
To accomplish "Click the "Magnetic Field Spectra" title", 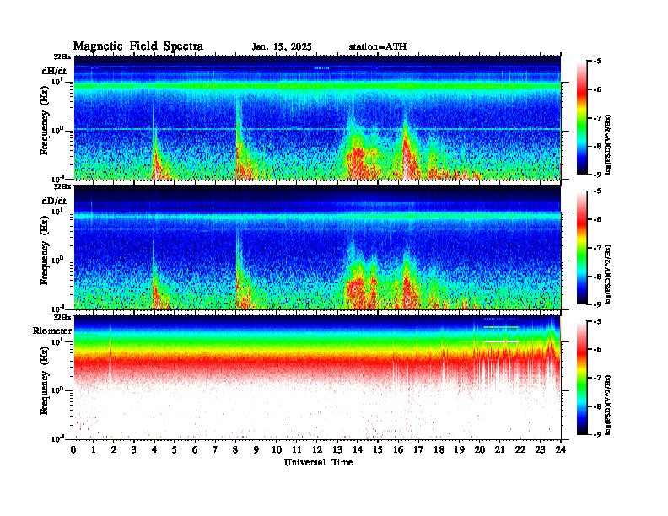I will (138, 46).
